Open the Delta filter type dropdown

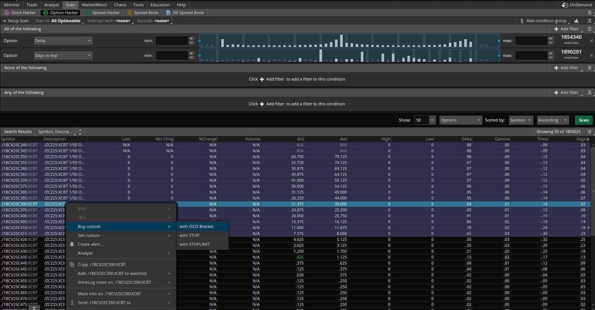[x=63, y=41]
